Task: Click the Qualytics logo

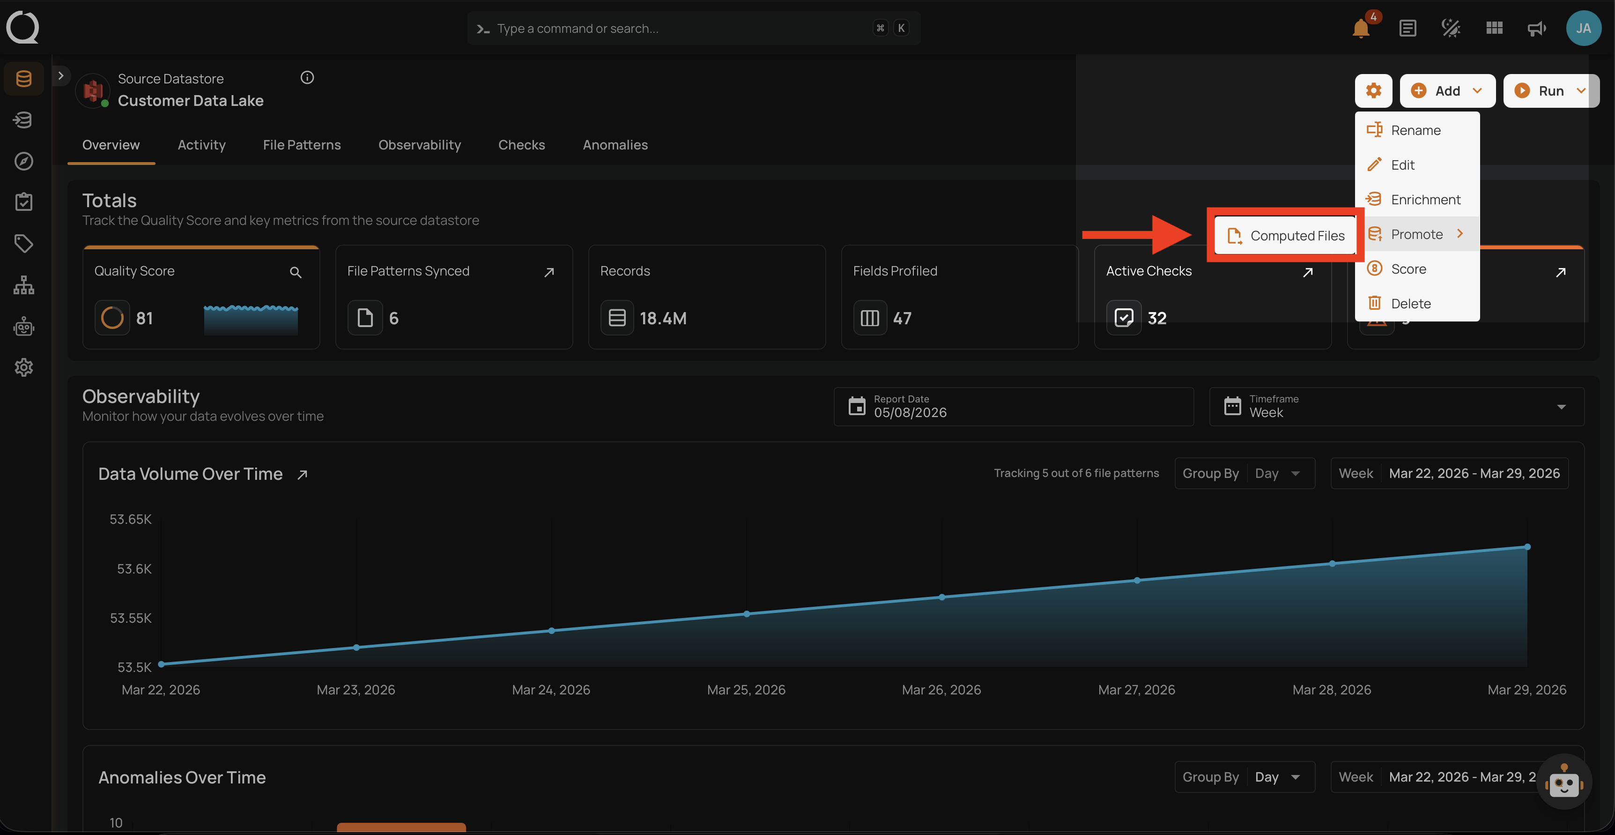Action: pos(22,28)
